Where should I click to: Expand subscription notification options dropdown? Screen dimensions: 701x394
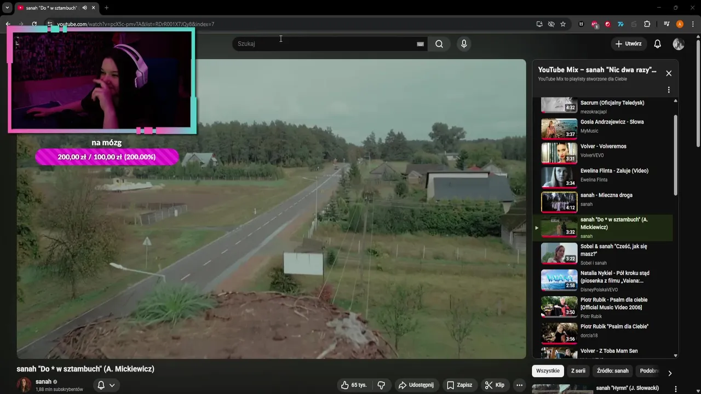tap(112, 385)
